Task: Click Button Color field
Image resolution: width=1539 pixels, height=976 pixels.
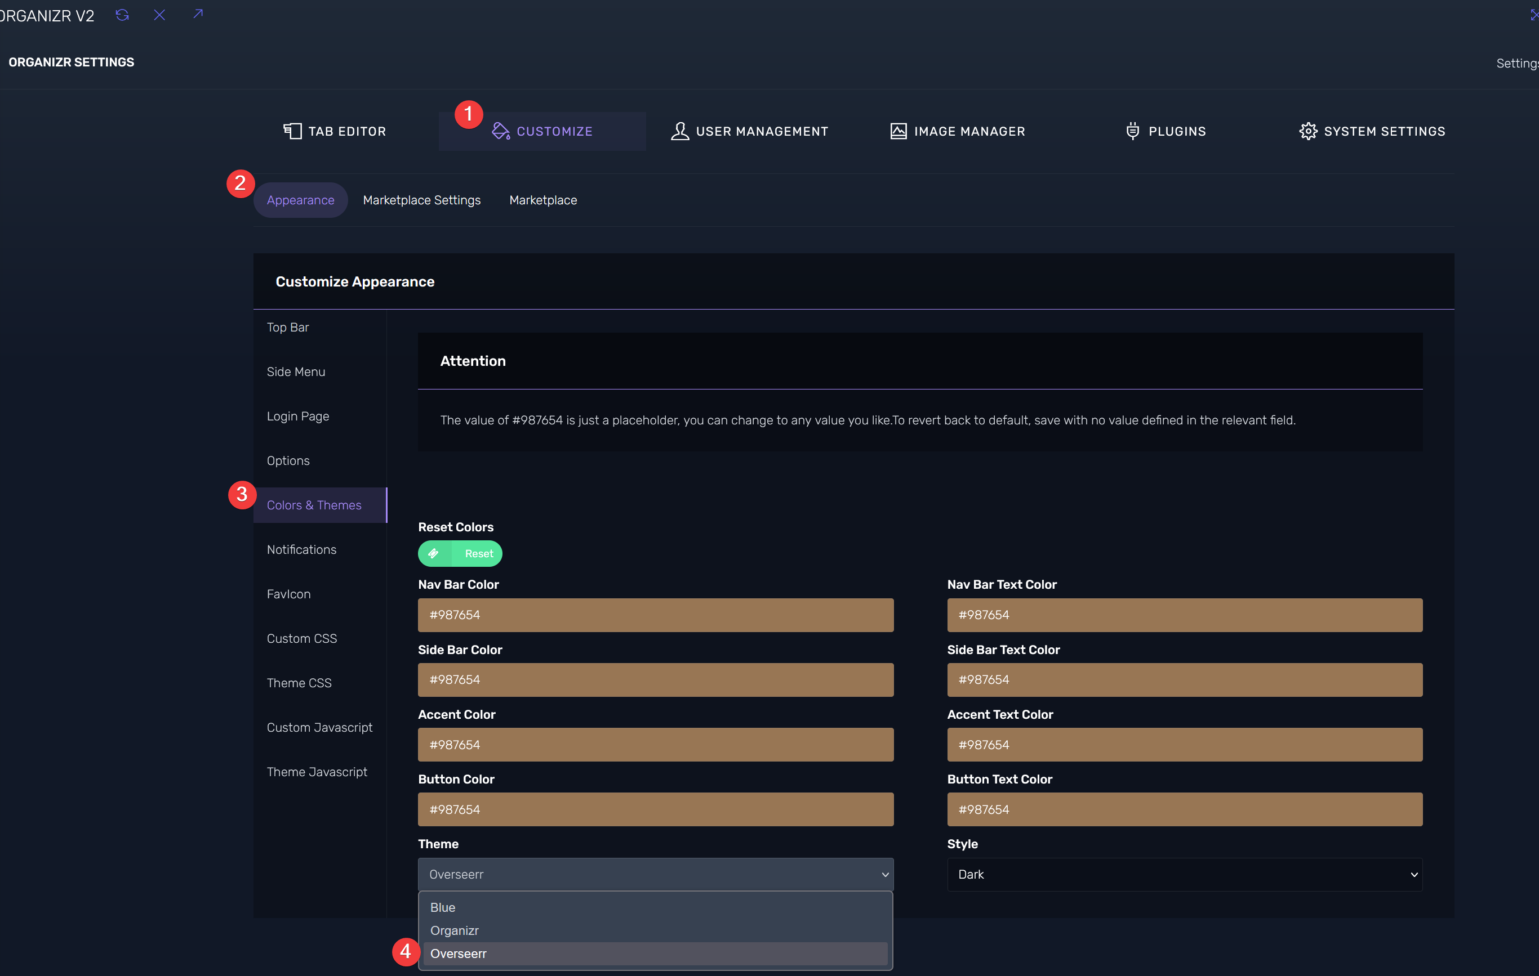Action: pyautogui.click(x=656, y=809)
